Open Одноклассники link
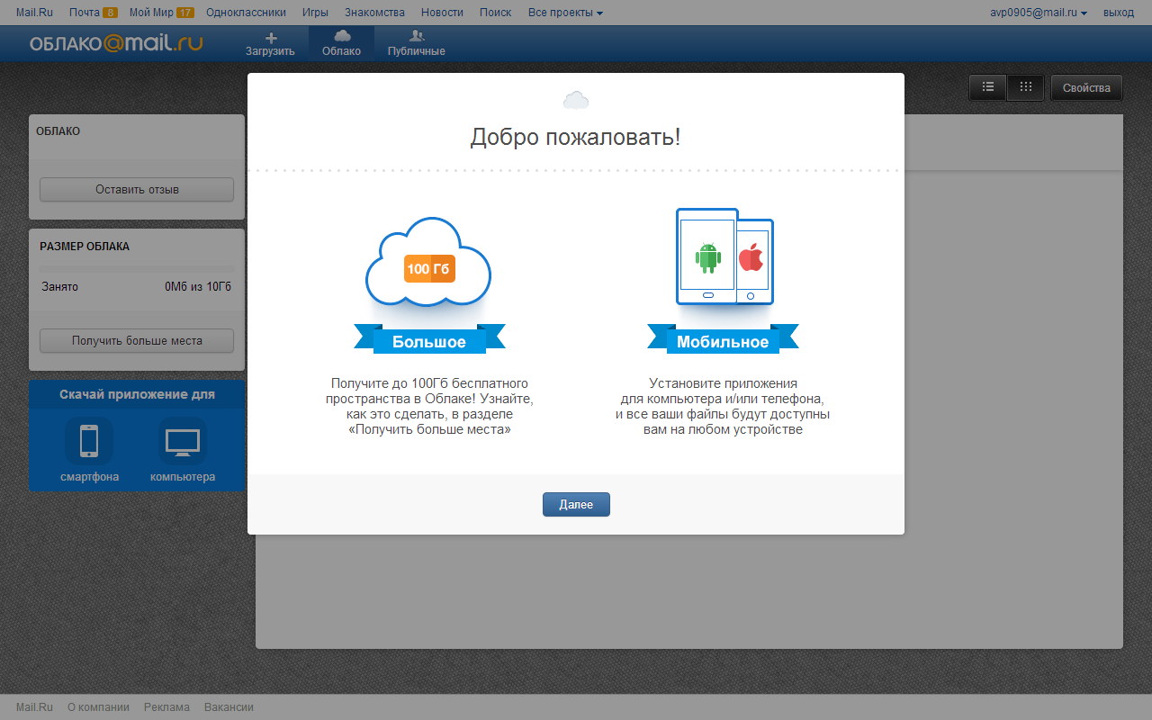The image size is (1152, 720). point(246,13)
